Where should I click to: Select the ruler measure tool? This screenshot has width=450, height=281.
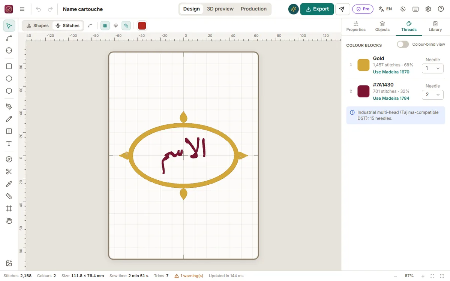pyautogui.click(x=9, y=196)
